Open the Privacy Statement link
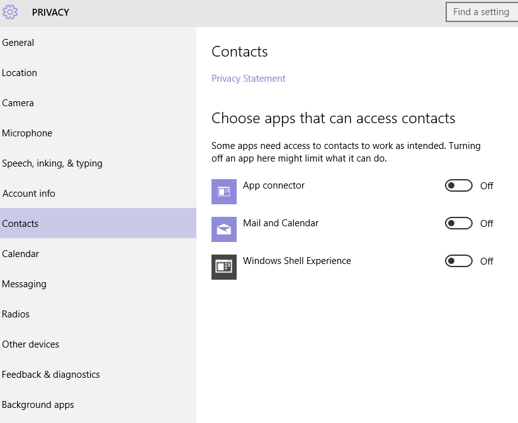The width and height of the screenshot is (518, 423). [249, 79]
